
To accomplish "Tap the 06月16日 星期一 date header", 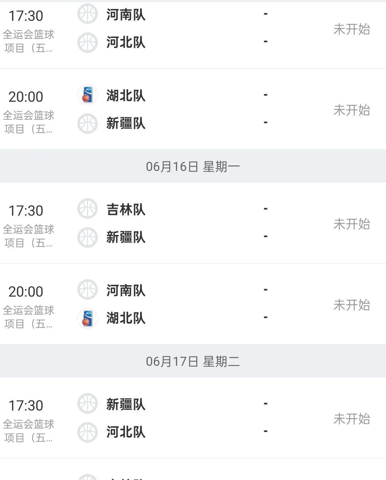I will point(193,166).
